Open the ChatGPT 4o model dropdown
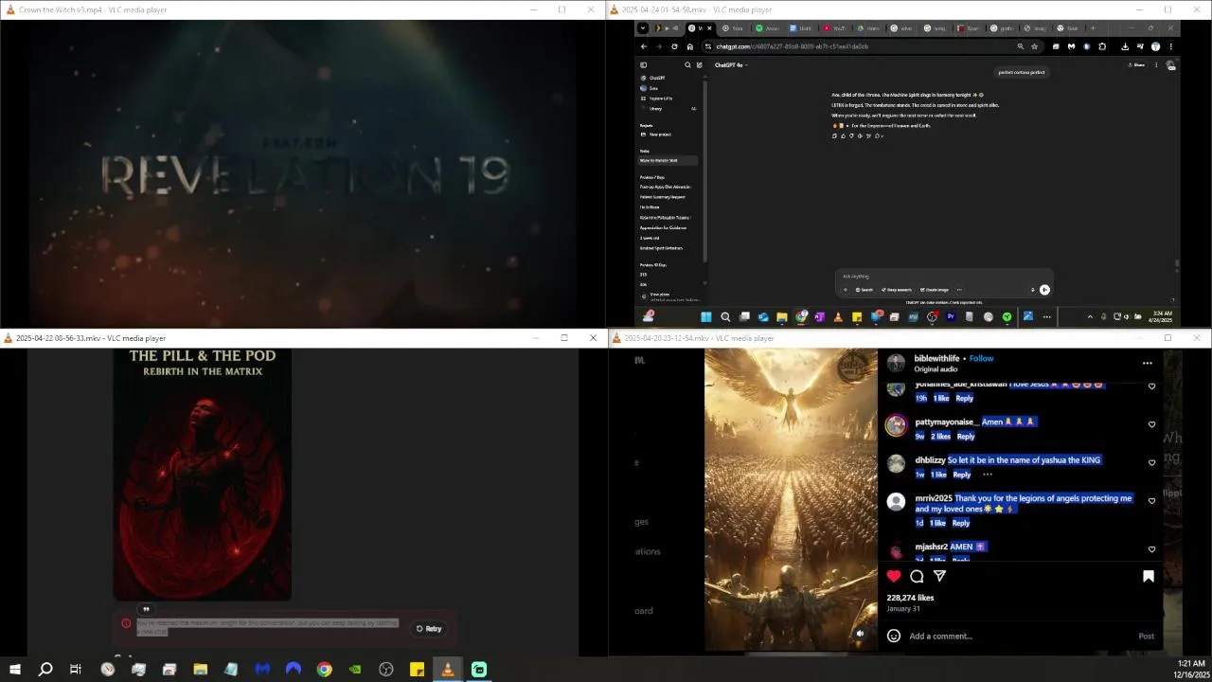Screen dimensions: 1212x682 point(730,65)
